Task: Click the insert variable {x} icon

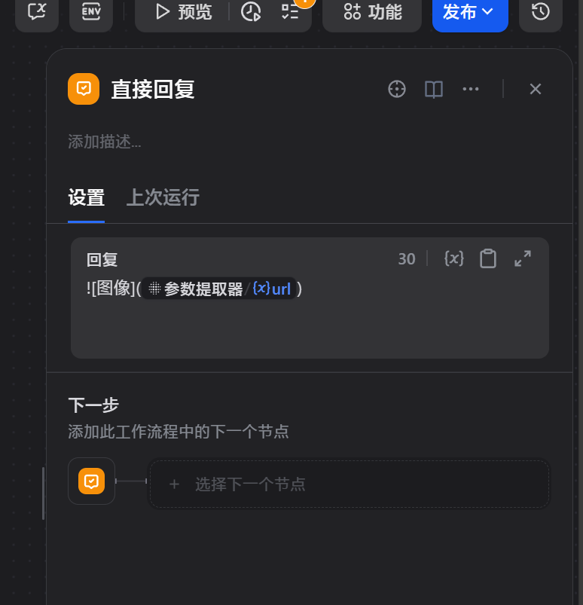Action: click(453, 258)
